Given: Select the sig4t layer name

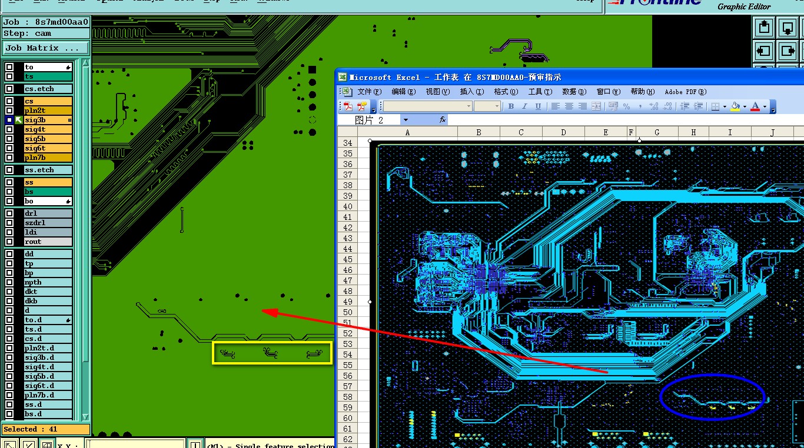Looking at the screenshot, I should [48, 129].
